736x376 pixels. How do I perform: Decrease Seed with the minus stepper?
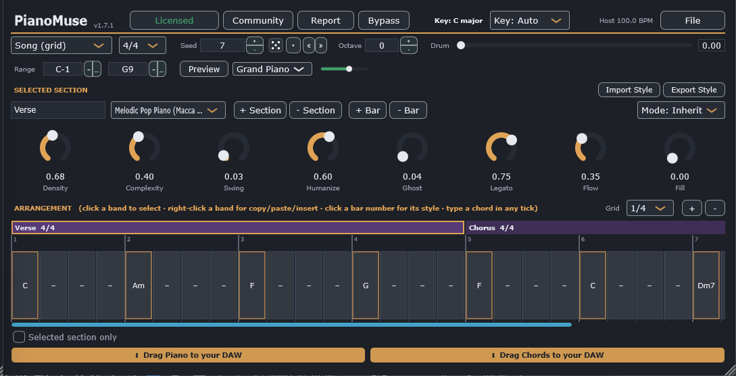(x=255, y=50)
